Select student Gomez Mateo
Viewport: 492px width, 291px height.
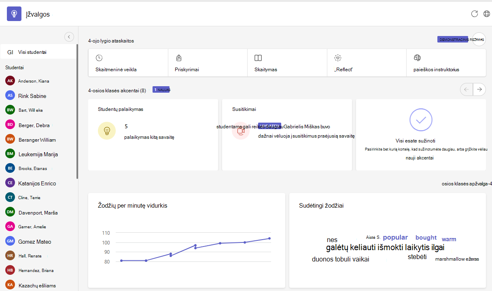[38, 242]
